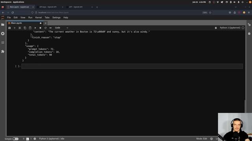Paste cell from clipboard
Screen dimensions: 252x141
click(30, 28)
